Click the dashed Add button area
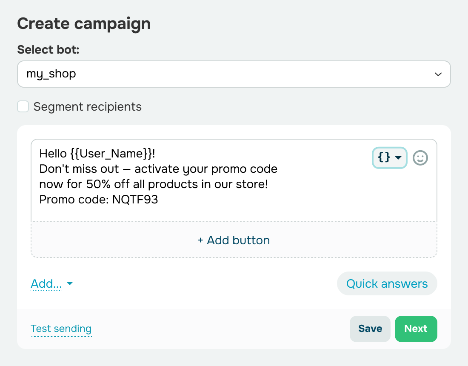This screenshot has width=468, height=366. [234, 240]
